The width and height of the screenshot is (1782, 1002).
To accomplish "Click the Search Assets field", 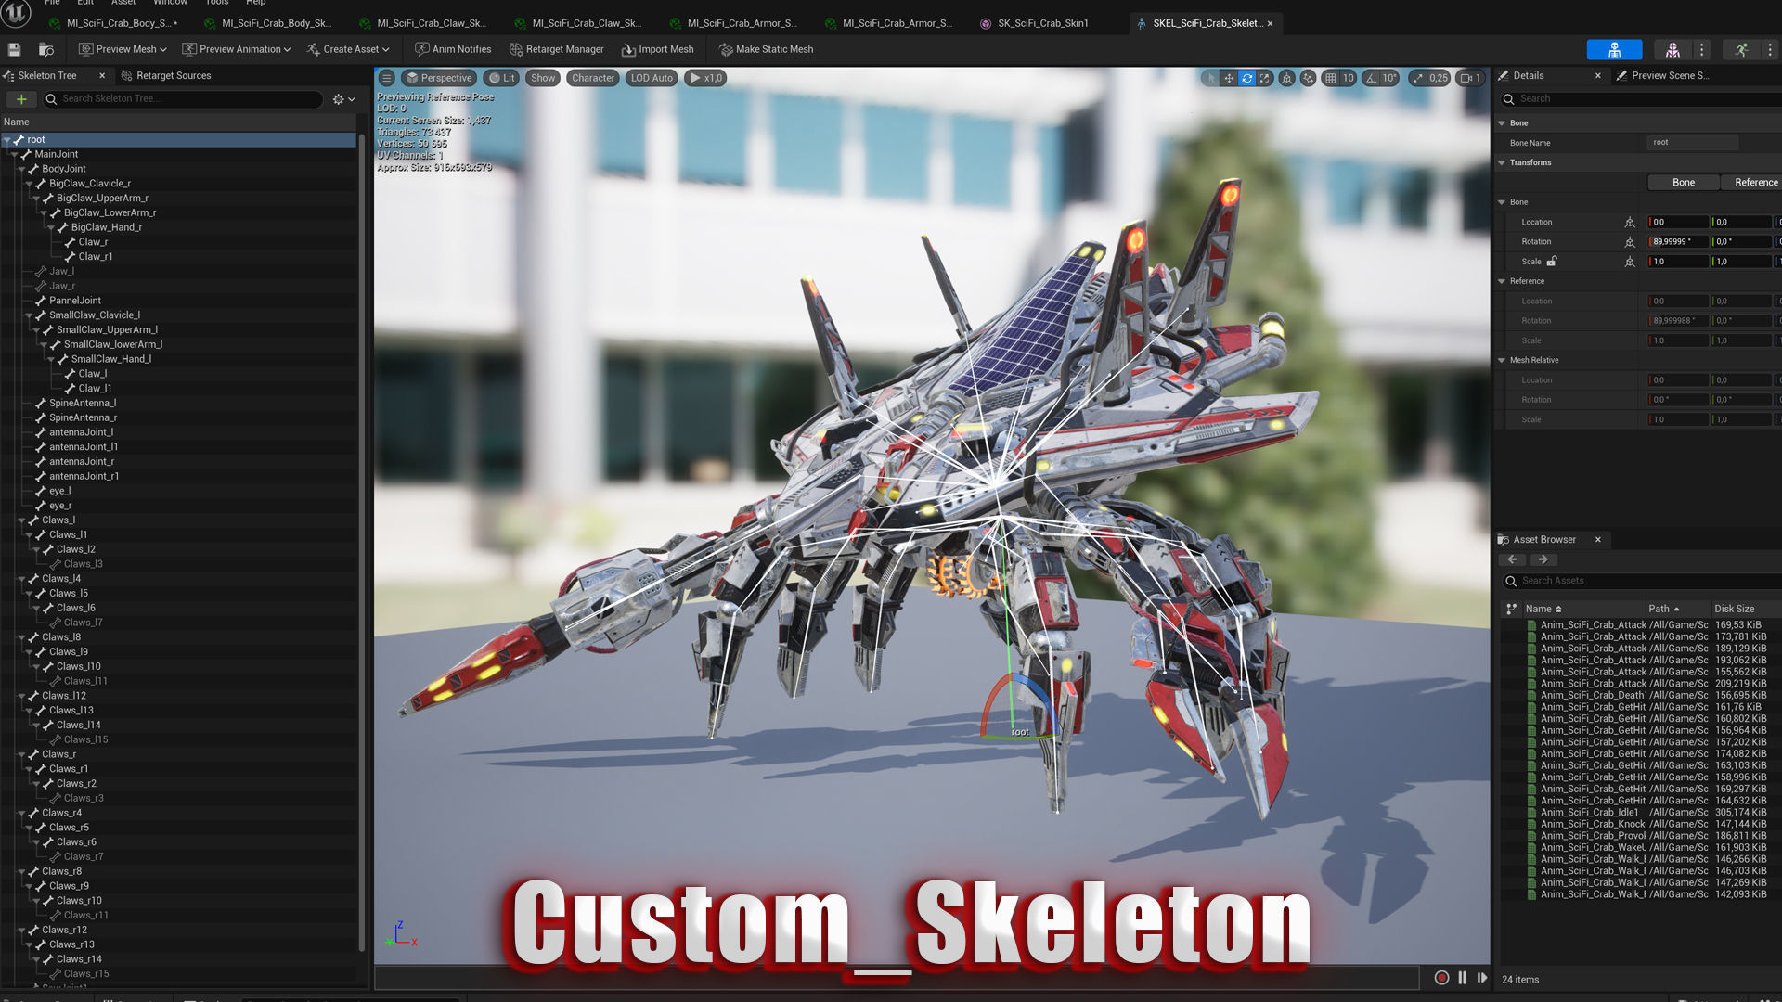I will pos(1641,581).
